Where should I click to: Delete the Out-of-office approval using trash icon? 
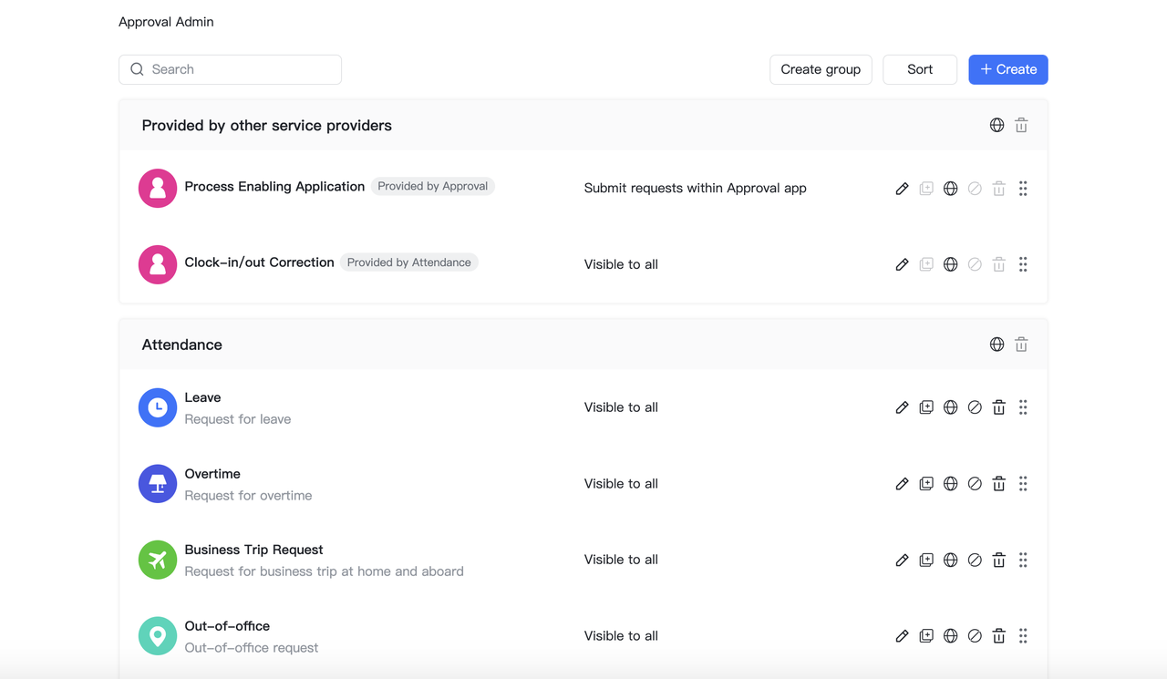999,636
